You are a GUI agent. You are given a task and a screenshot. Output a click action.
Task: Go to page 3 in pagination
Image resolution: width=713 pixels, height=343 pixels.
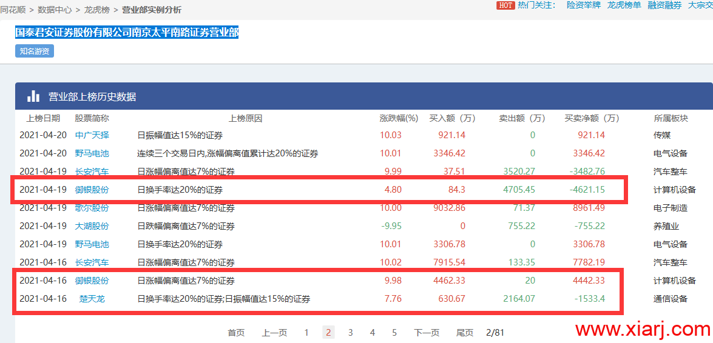click(x=351, y=333)
